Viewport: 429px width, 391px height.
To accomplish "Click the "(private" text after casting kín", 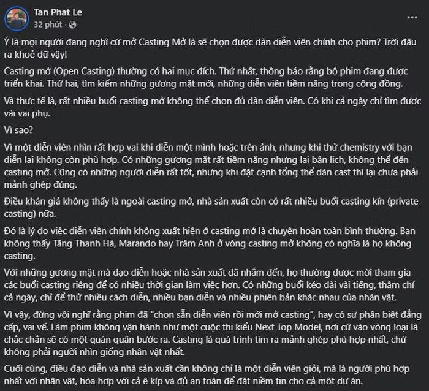I will (x=403, y=202).
